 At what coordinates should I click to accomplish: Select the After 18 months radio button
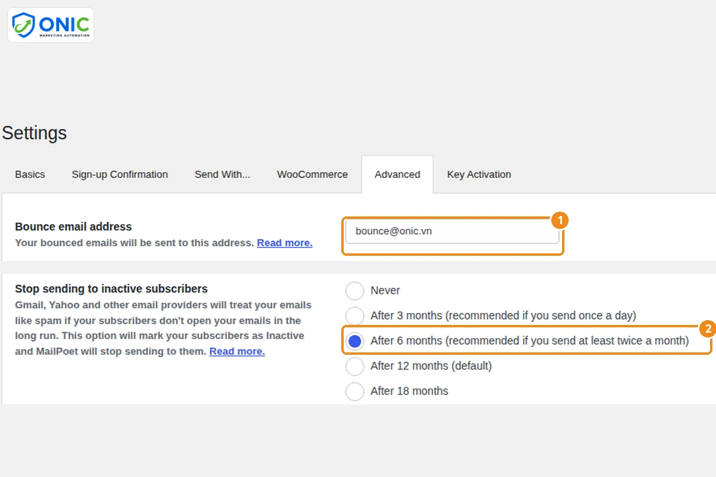pyautogui.click(x=354, y=391)
